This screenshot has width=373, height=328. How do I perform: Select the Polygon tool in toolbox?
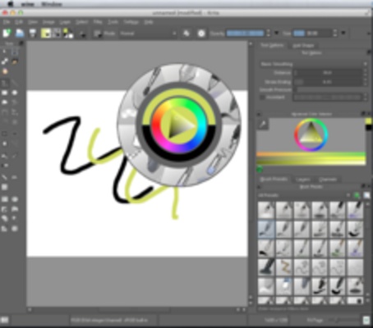[5, 102]
